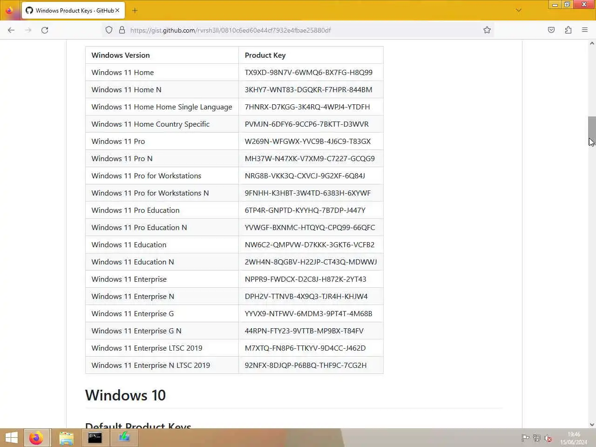The height and width of the screenshot is (447, 596).
Task: Select key MH37W-N47XK-V7XM9-C7227-GCQG9
Action: pos(310,158)
